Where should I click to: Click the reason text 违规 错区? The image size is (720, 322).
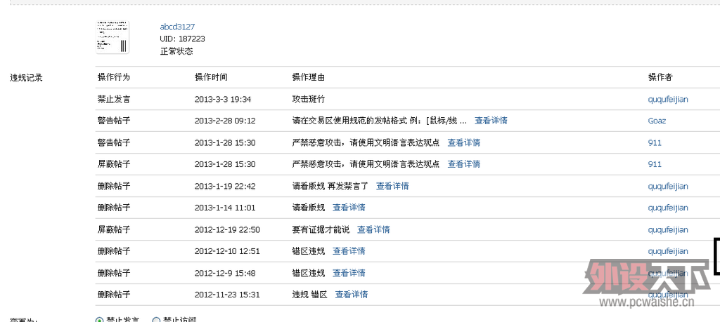[x=309, y=295]
